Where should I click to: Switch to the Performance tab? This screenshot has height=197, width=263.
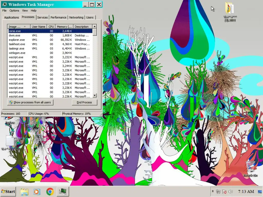(58, 17)
